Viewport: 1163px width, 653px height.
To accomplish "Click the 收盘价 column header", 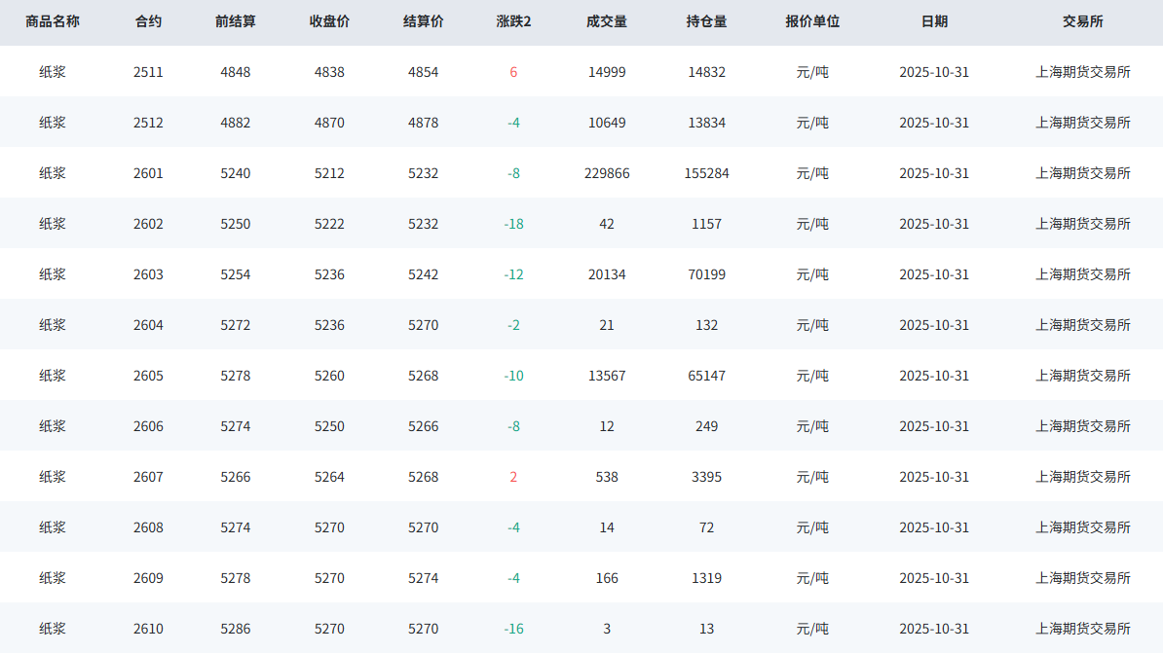I will pyautogui.click(x=329, y=21).
